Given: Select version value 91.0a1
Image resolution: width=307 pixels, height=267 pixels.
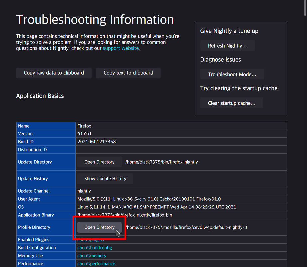Looking at the screenshot, I should pyautogui.click(x=84, y=134).
